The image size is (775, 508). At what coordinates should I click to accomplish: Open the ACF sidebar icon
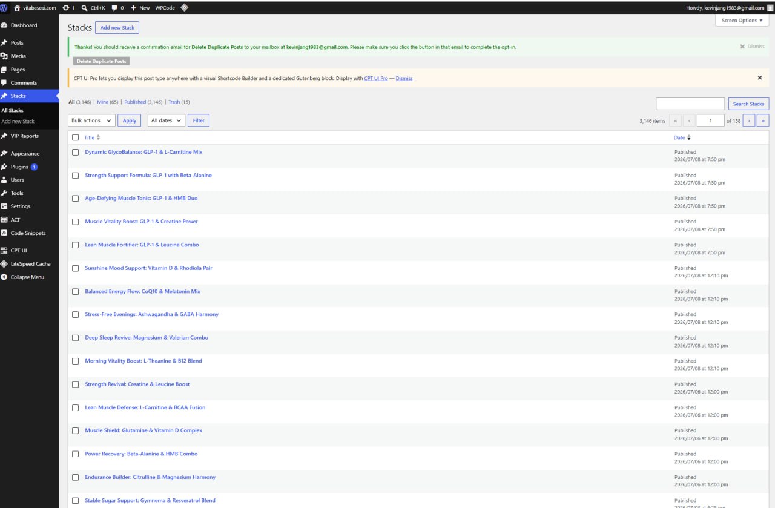[x=4, y=220]
